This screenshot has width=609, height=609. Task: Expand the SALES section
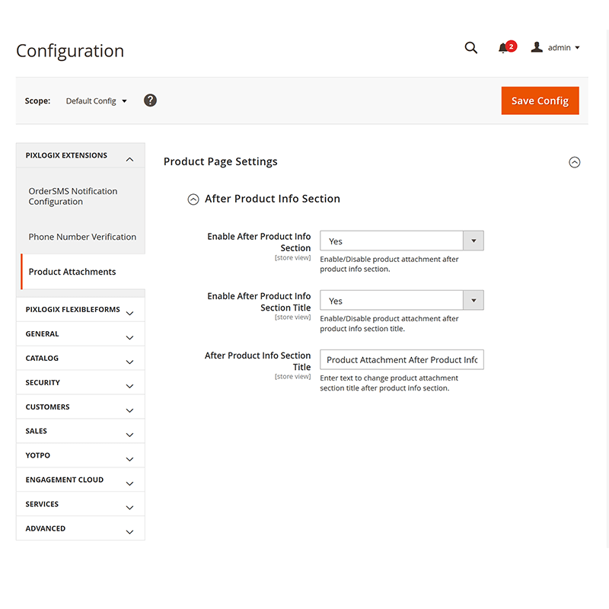[x=80, y=431]
